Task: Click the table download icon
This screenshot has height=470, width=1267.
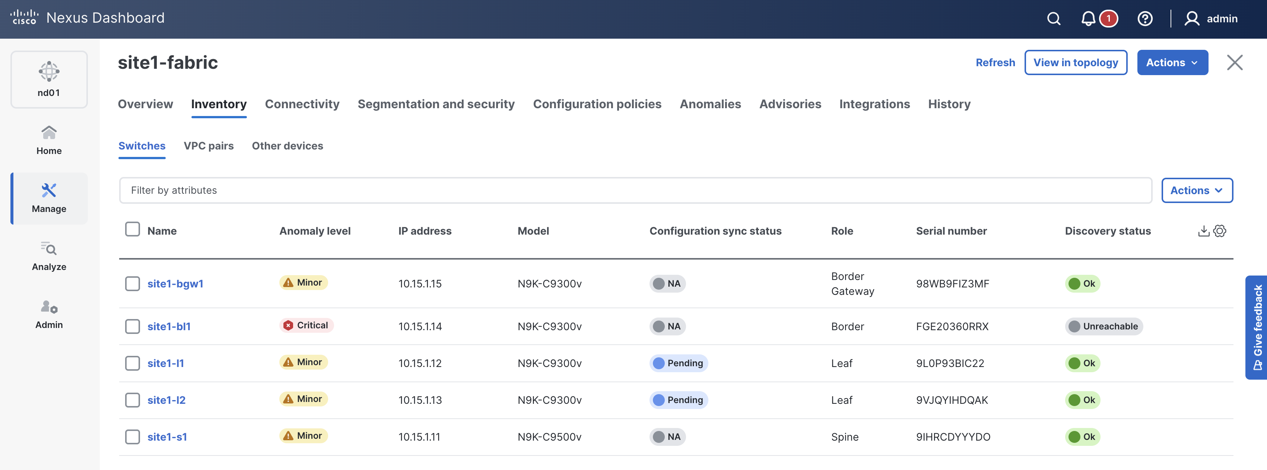Action: coord(1203,231)
